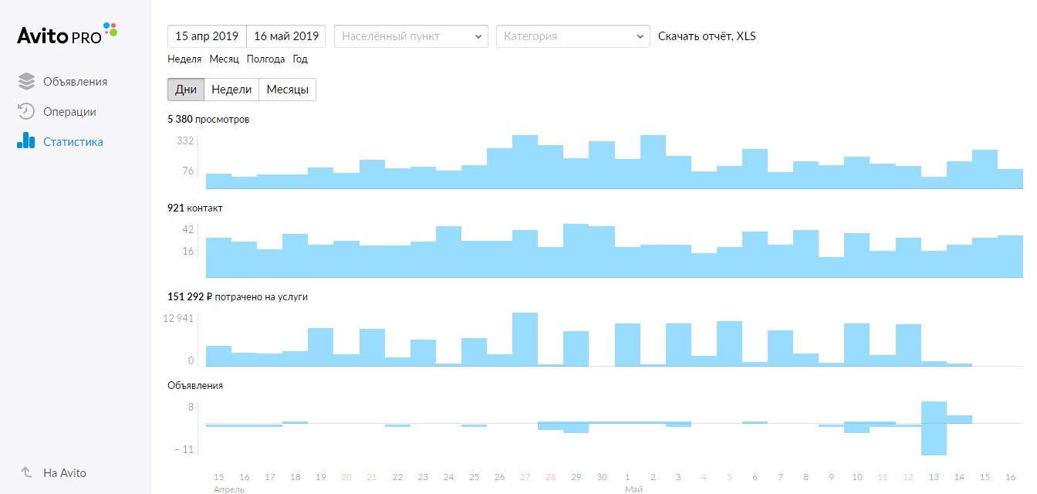This screenshot has height=494, width=1037.
Task: Open Объявления in the sidebar
Action: point(75,82)
